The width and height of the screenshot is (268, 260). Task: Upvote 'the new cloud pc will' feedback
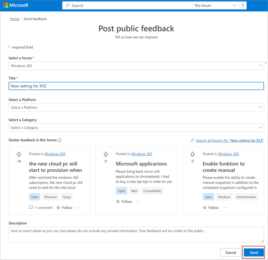point(19,154)
